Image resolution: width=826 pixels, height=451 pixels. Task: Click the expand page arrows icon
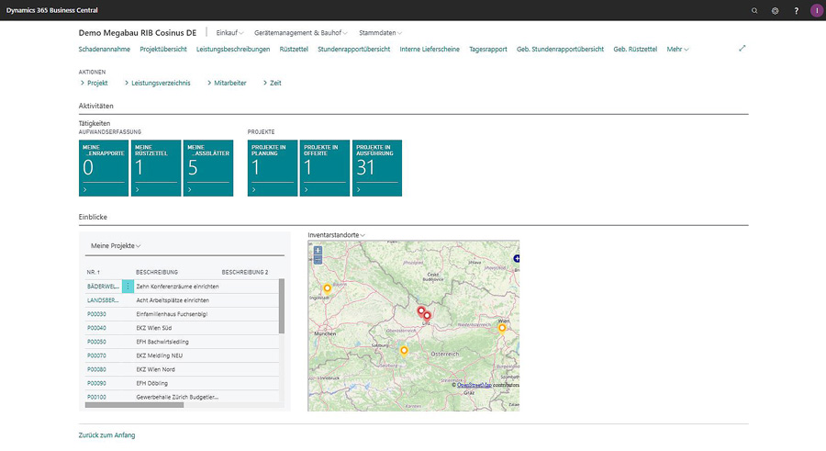742,49
